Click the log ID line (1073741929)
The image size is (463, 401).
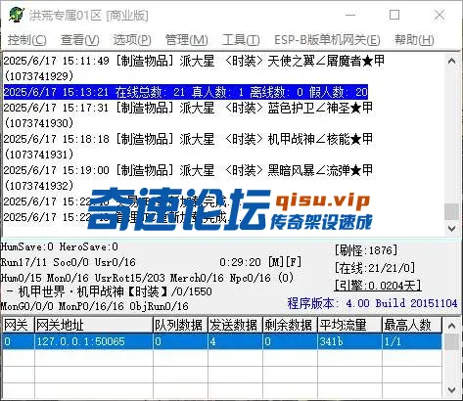pos(39,76)
